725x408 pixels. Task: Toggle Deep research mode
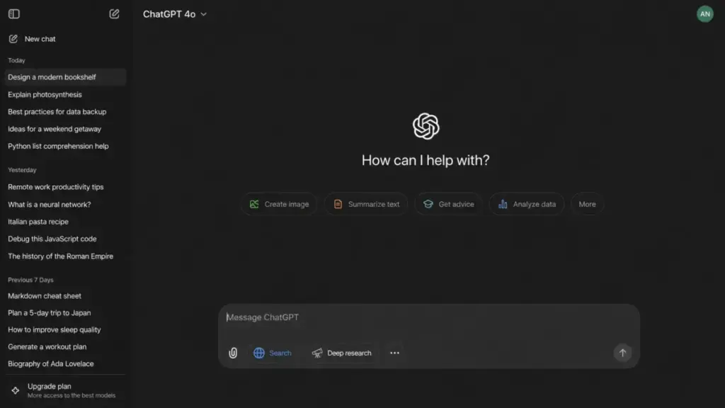tap(342, 353)
